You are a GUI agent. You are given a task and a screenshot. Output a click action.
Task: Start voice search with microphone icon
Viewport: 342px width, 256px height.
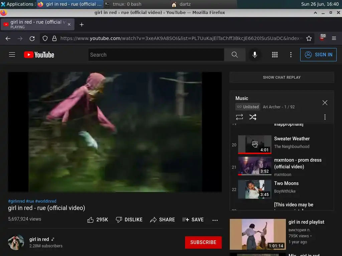click(254, 55)
